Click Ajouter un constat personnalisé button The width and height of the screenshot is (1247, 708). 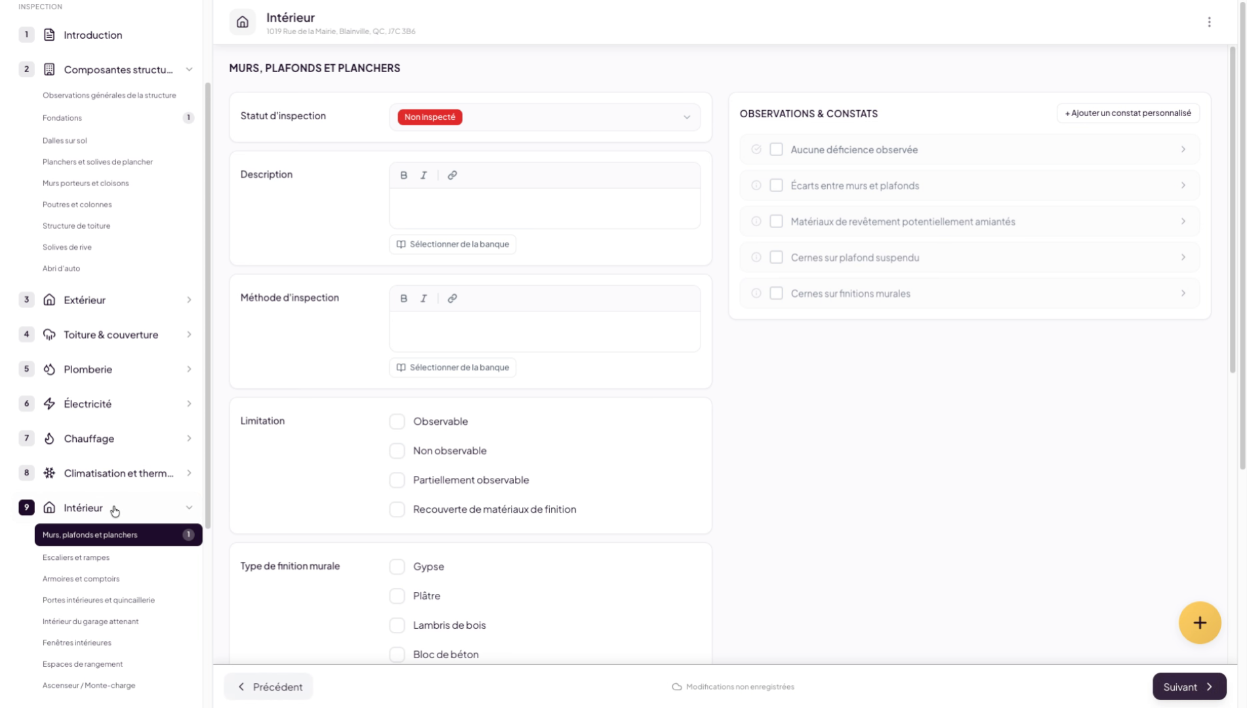pos(1128,113)
